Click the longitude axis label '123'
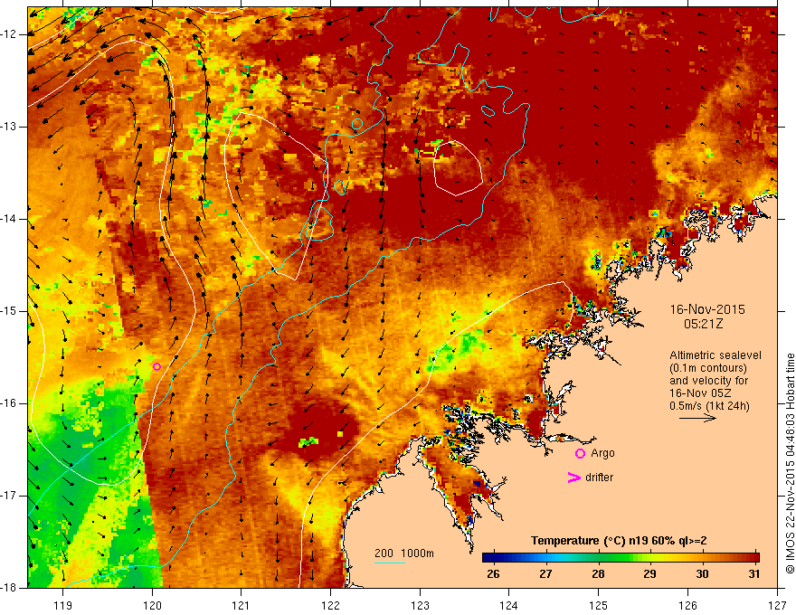This screenshot has height=615, width=796. pos(420,605)
